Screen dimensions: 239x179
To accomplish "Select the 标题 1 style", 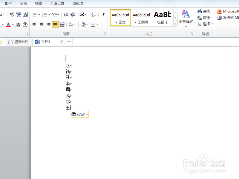I will point(162,18).
